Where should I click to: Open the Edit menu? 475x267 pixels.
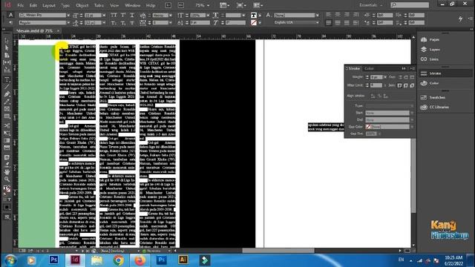point(33,5)
